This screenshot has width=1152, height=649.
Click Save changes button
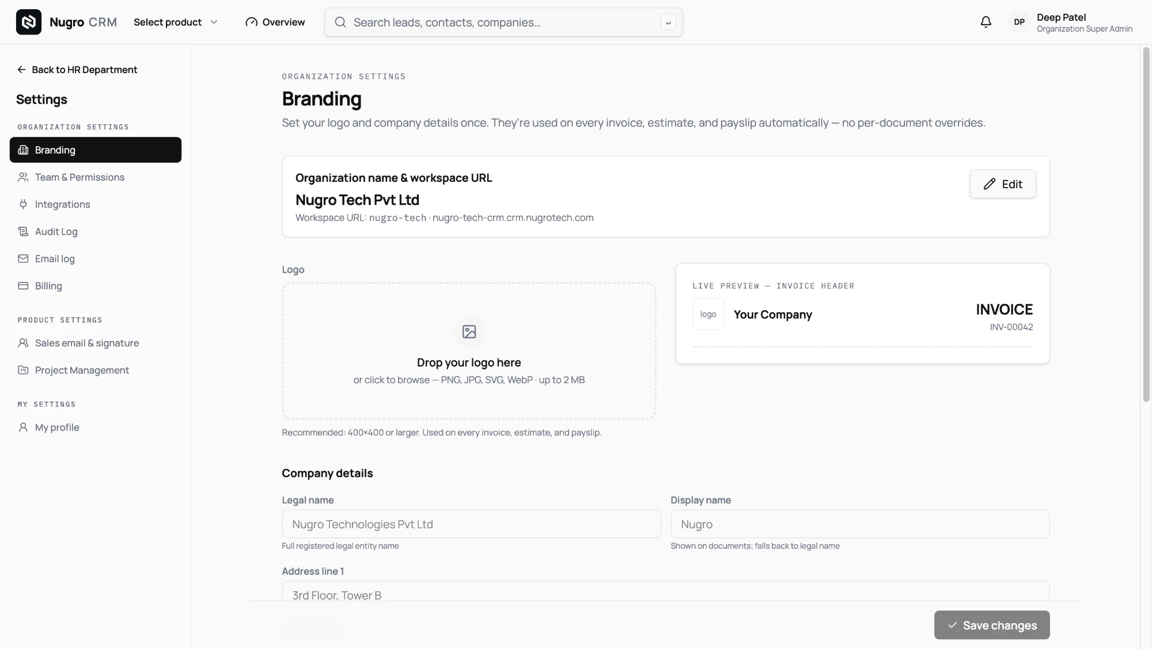click(992, 625)
